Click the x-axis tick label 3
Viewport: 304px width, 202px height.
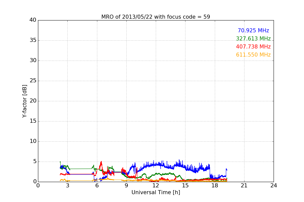[x=67, y=186]
